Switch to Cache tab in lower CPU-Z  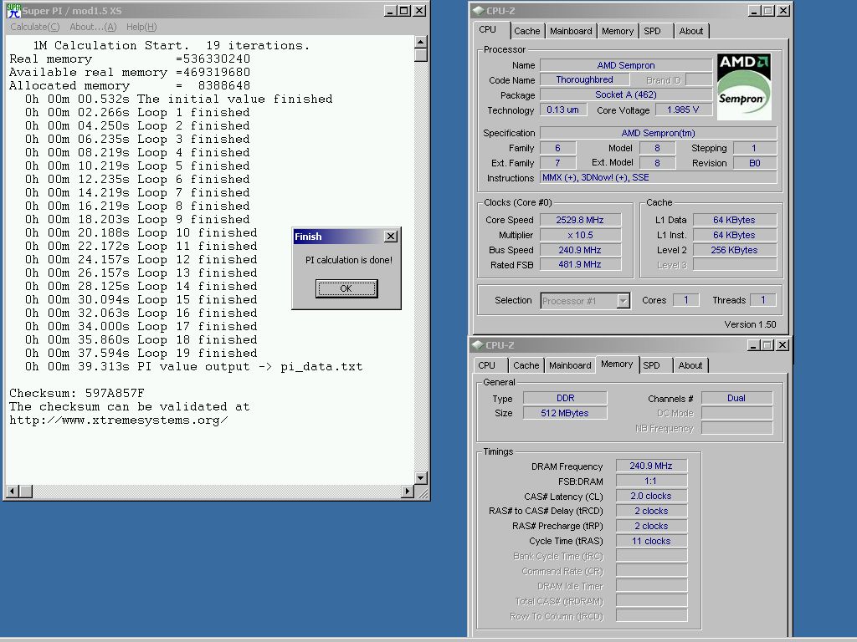pyautogui.click(x=526, y=365)
